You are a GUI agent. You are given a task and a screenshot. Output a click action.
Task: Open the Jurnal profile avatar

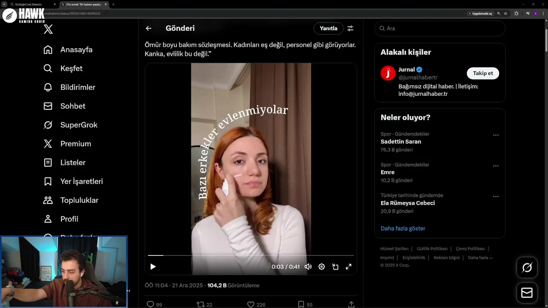(388, 73)
